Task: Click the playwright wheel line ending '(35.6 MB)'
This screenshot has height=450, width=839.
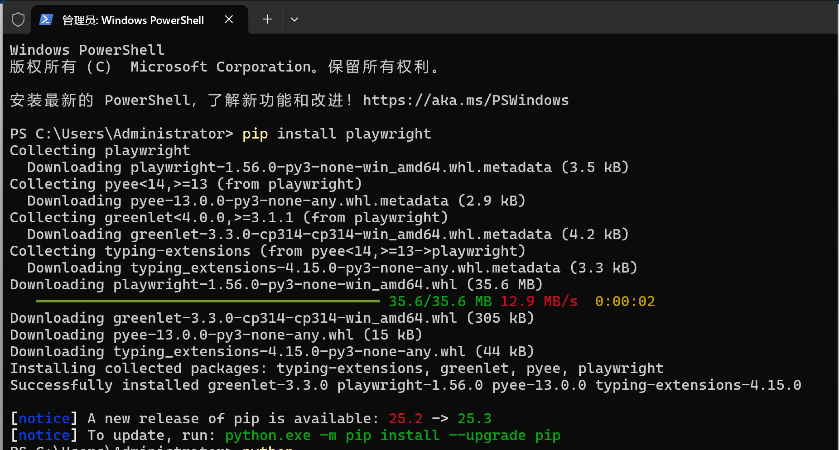Action: (x=276, y=285)
